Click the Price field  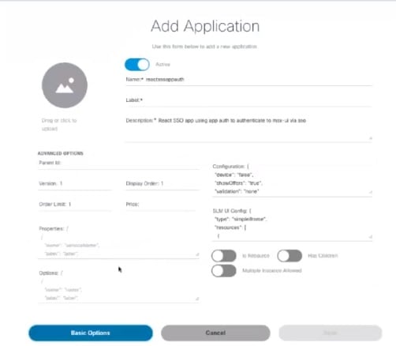(x=161, y=205)
